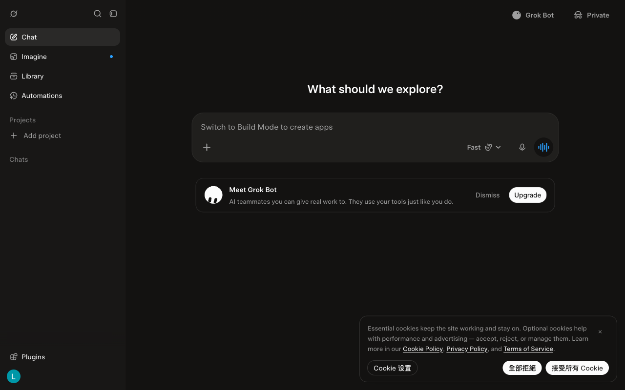Open user avatar L profile
Image resolution: width=625 pixels, height=390 pixels.
14,376
